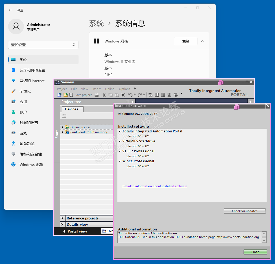
Task: Click the Delete X icon in toolbar
Action: coord(123,95)
